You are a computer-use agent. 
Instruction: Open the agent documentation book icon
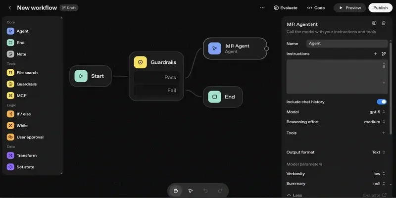[x=374, y=23]
